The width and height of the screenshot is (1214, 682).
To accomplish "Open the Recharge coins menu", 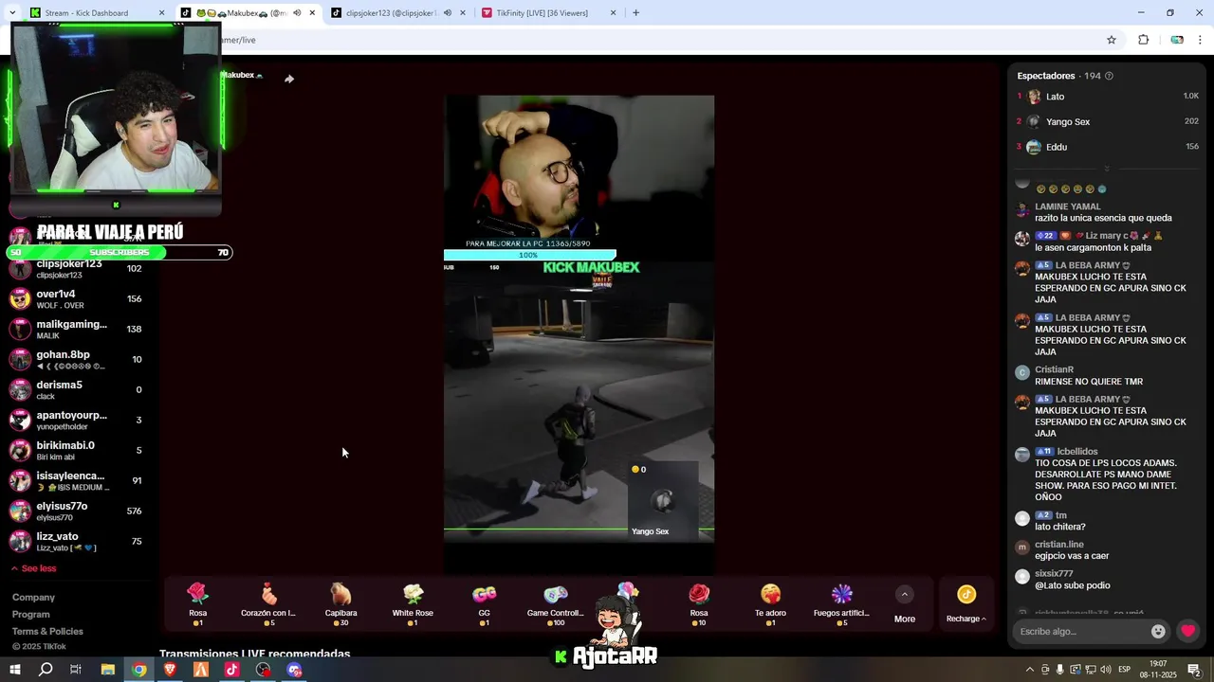I will coord(966,603).
